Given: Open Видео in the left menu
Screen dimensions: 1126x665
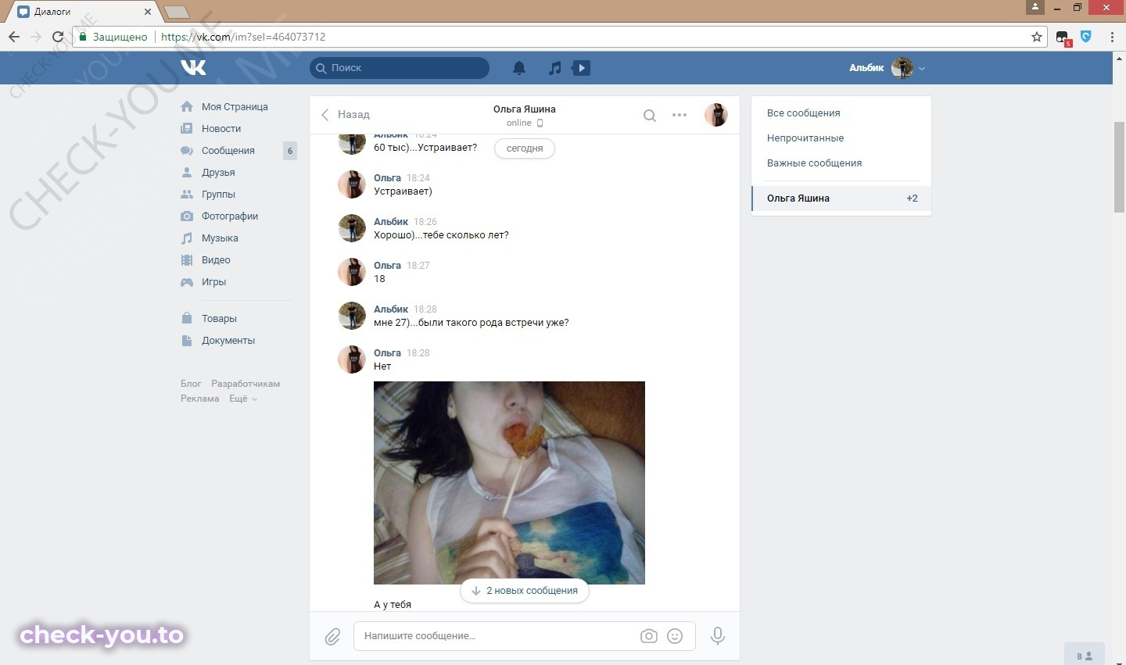Looking at the screenshot, I should click(x=216, y=260).
